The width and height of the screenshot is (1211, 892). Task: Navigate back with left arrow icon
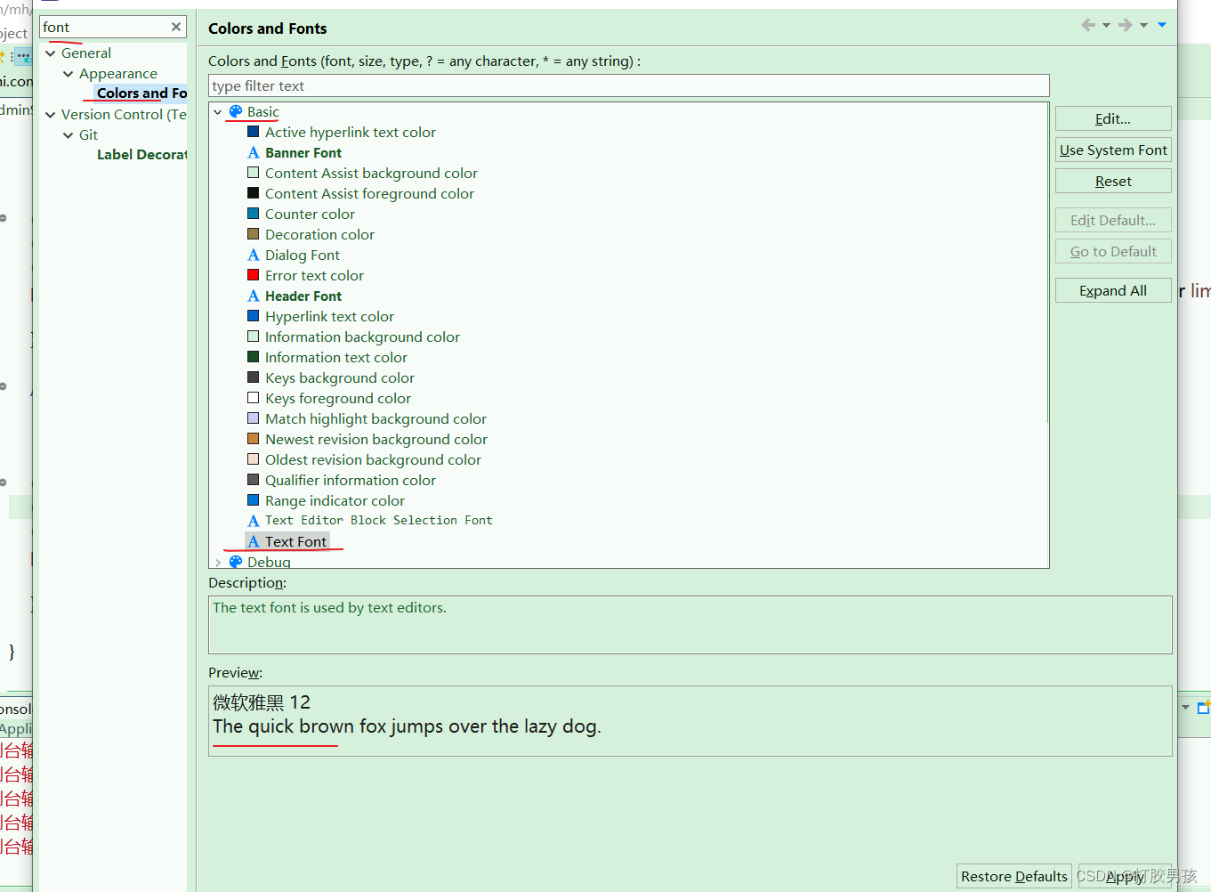click(x=1088, y=25)
